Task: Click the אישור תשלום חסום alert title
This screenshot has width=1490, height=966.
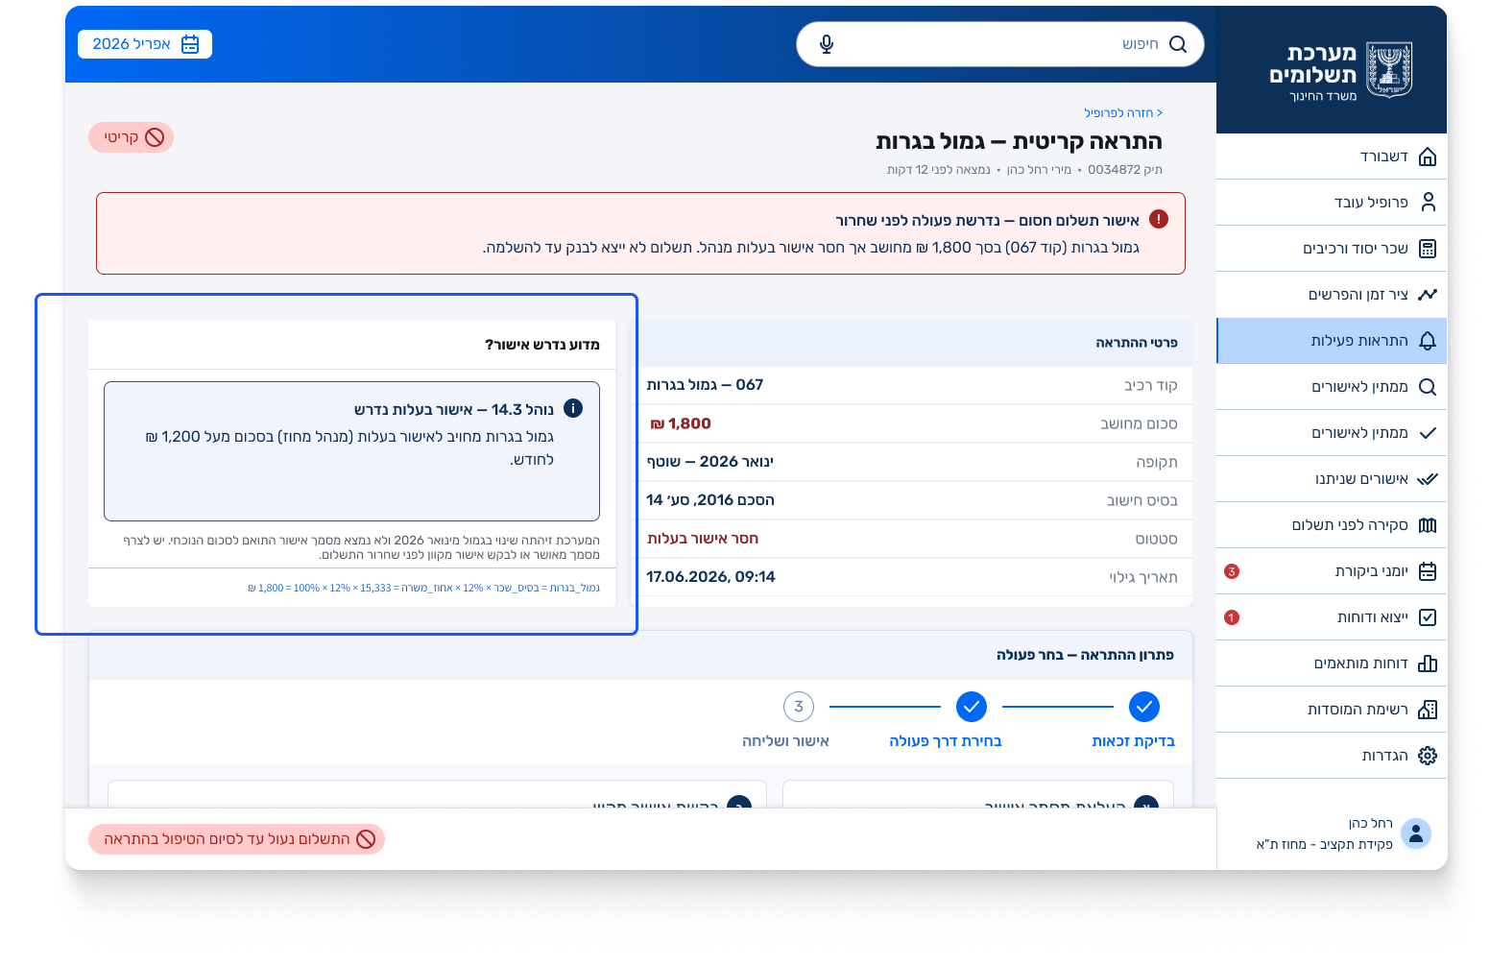Action: [987, 221]
